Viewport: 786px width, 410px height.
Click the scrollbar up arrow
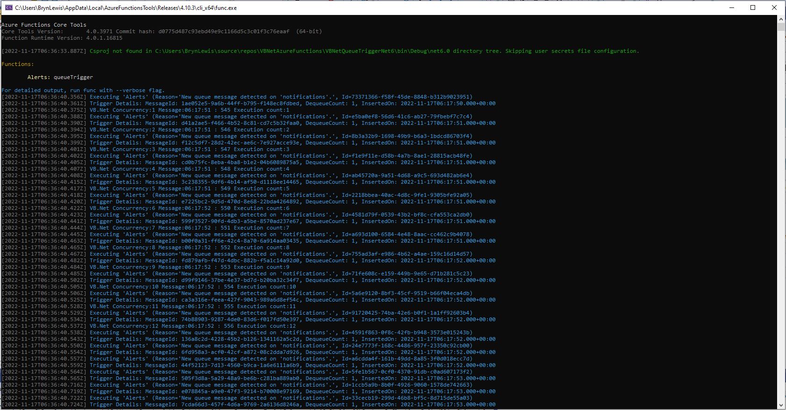(781, 19)
